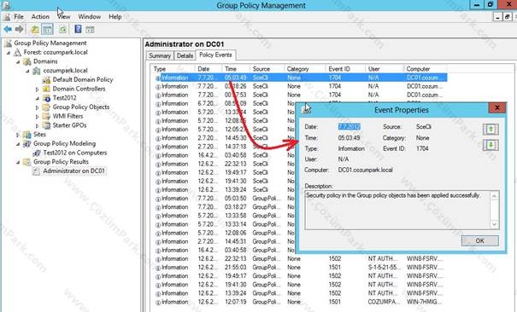Select Group Policy Management root node

(x=50, y=43)
